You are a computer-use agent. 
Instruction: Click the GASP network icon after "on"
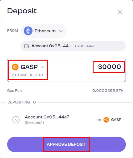pyautogui.click(x=106, y=120)
